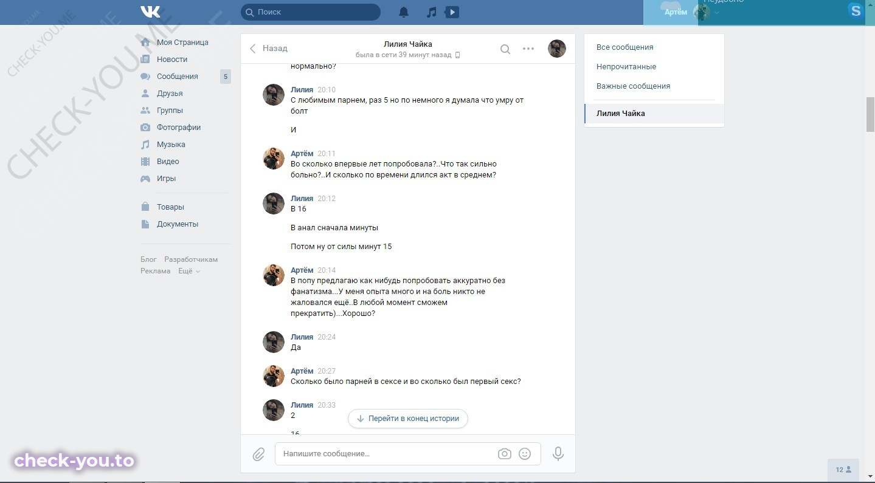Click the page vertical scrollbar thumb
The image size is (875, 483).
(870, 114)
